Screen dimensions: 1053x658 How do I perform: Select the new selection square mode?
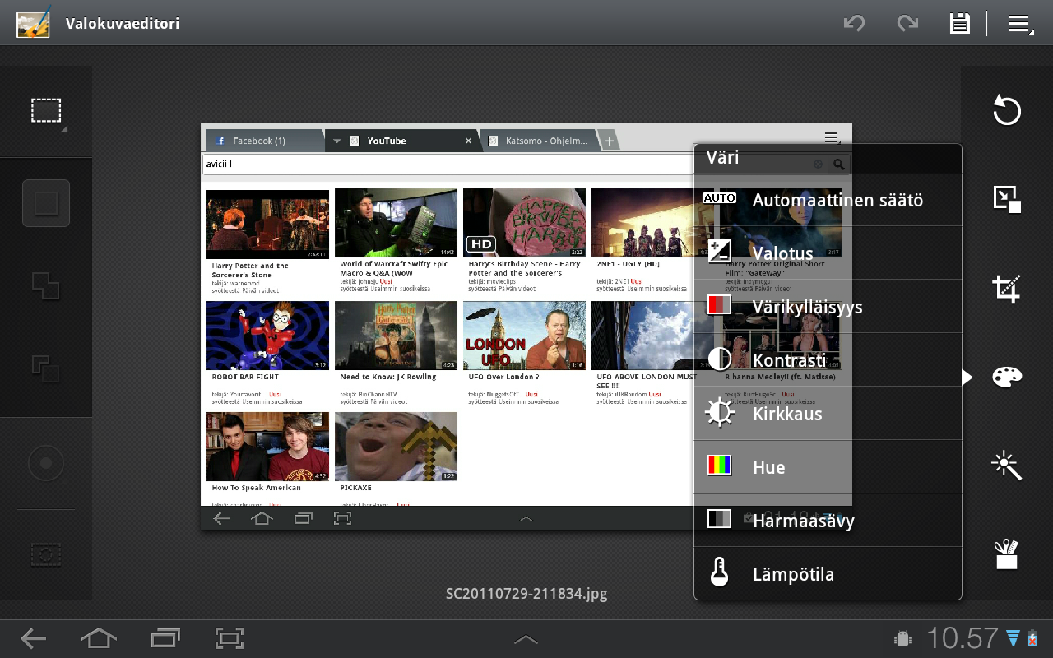click(46, 203)
